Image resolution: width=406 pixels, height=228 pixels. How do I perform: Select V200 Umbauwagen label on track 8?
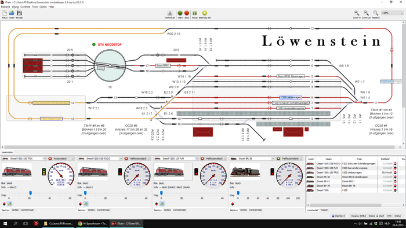click(x=291, y=97)
